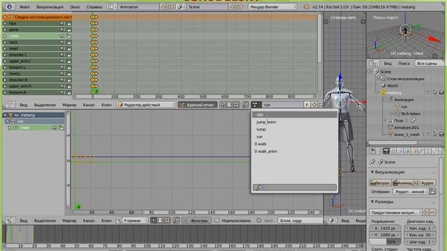Open Render properties tab
447x251 pixels.
(x=386, y=151)
